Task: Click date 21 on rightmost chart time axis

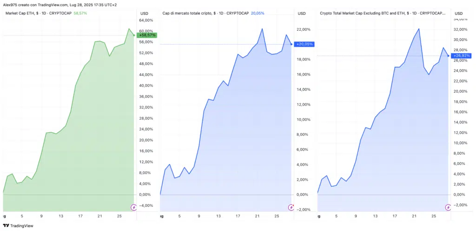Action: click(x=413, y=216)
